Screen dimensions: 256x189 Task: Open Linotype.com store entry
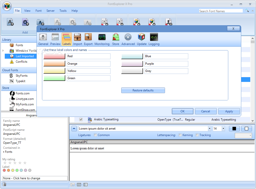tap(25, 99)
